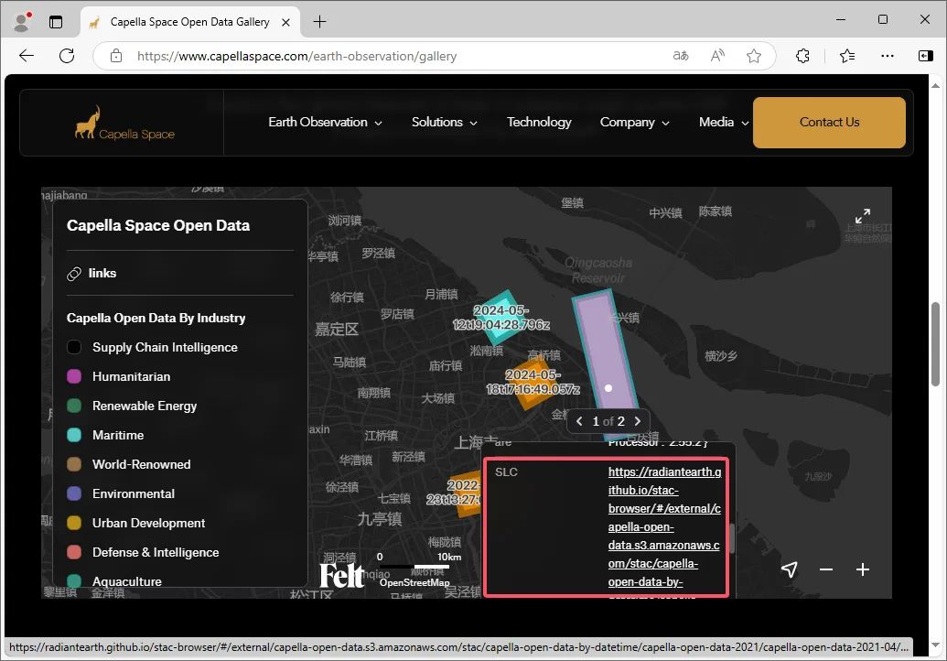Open the translate page icon
The width and height of the screenshot is (947, 661).
[x=681, y=56]
